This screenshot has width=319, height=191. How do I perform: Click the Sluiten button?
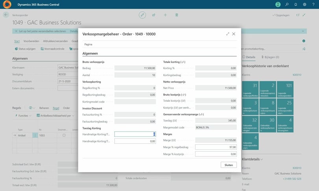229,165
